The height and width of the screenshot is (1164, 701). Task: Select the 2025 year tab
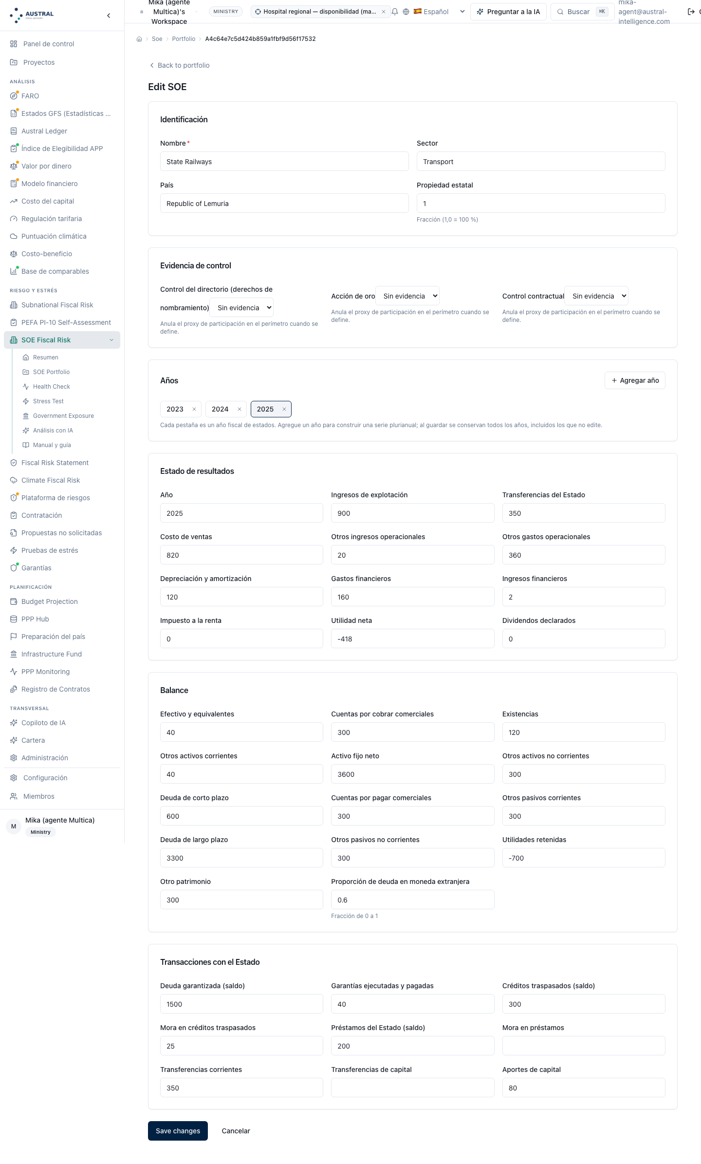pyautogui.click(x=265, y=409)
